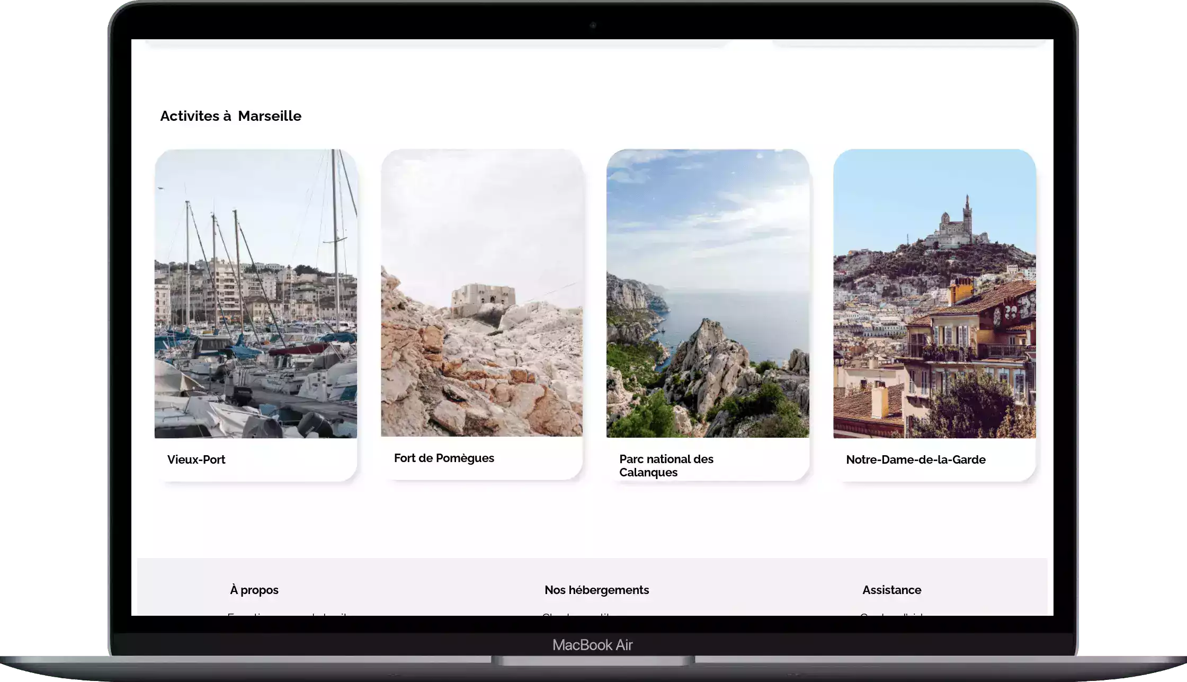Screen dimensions: 1187x682
Task: Choose the Assistance footer heading
Action: [x=891, y=590]
